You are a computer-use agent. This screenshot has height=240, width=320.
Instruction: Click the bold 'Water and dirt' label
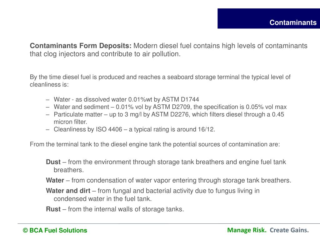click(68, 191)
